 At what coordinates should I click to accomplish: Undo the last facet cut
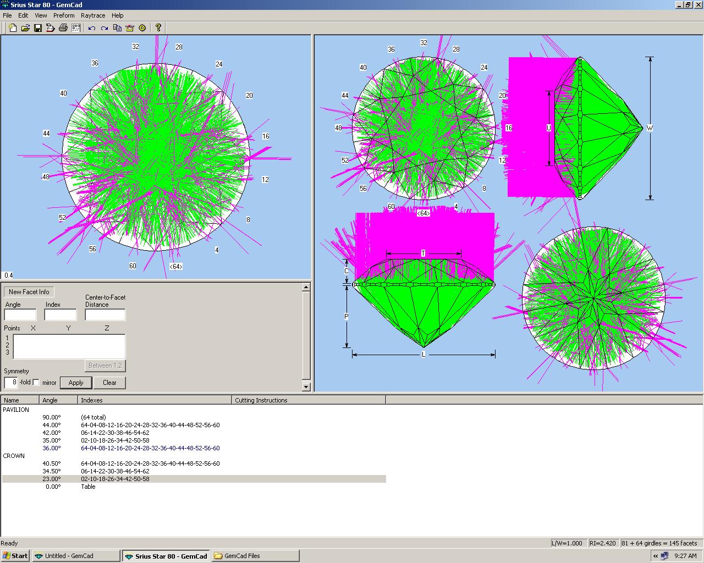pyautogui.click(x=92, y=27)
